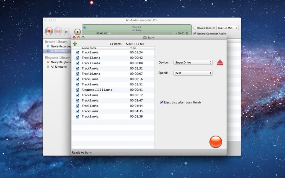This screenshot has width=285, height=178.
Task: Select the Track2.m4a row name
Action: (90, 100)
